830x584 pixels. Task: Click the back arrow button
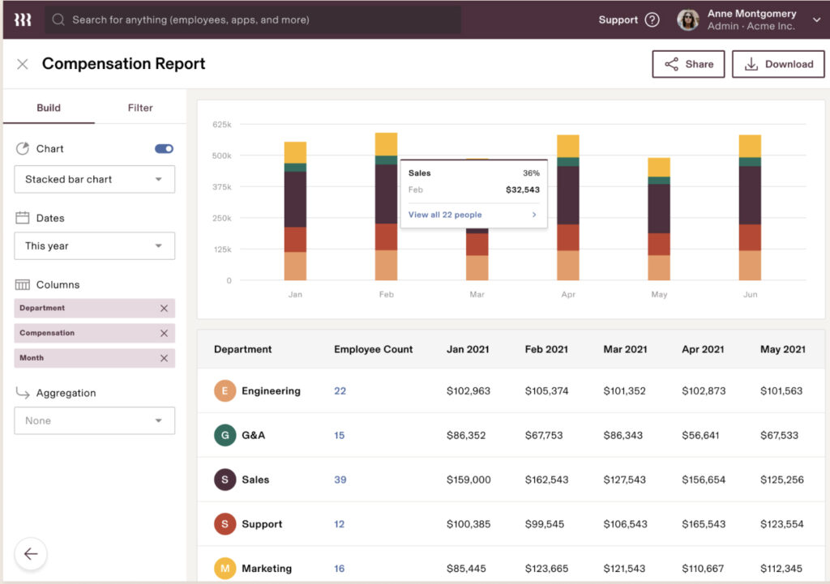[31, 554]
